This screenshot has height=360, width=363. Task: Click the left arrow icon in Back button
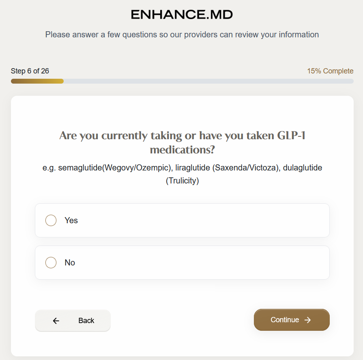tap(56, 321)
